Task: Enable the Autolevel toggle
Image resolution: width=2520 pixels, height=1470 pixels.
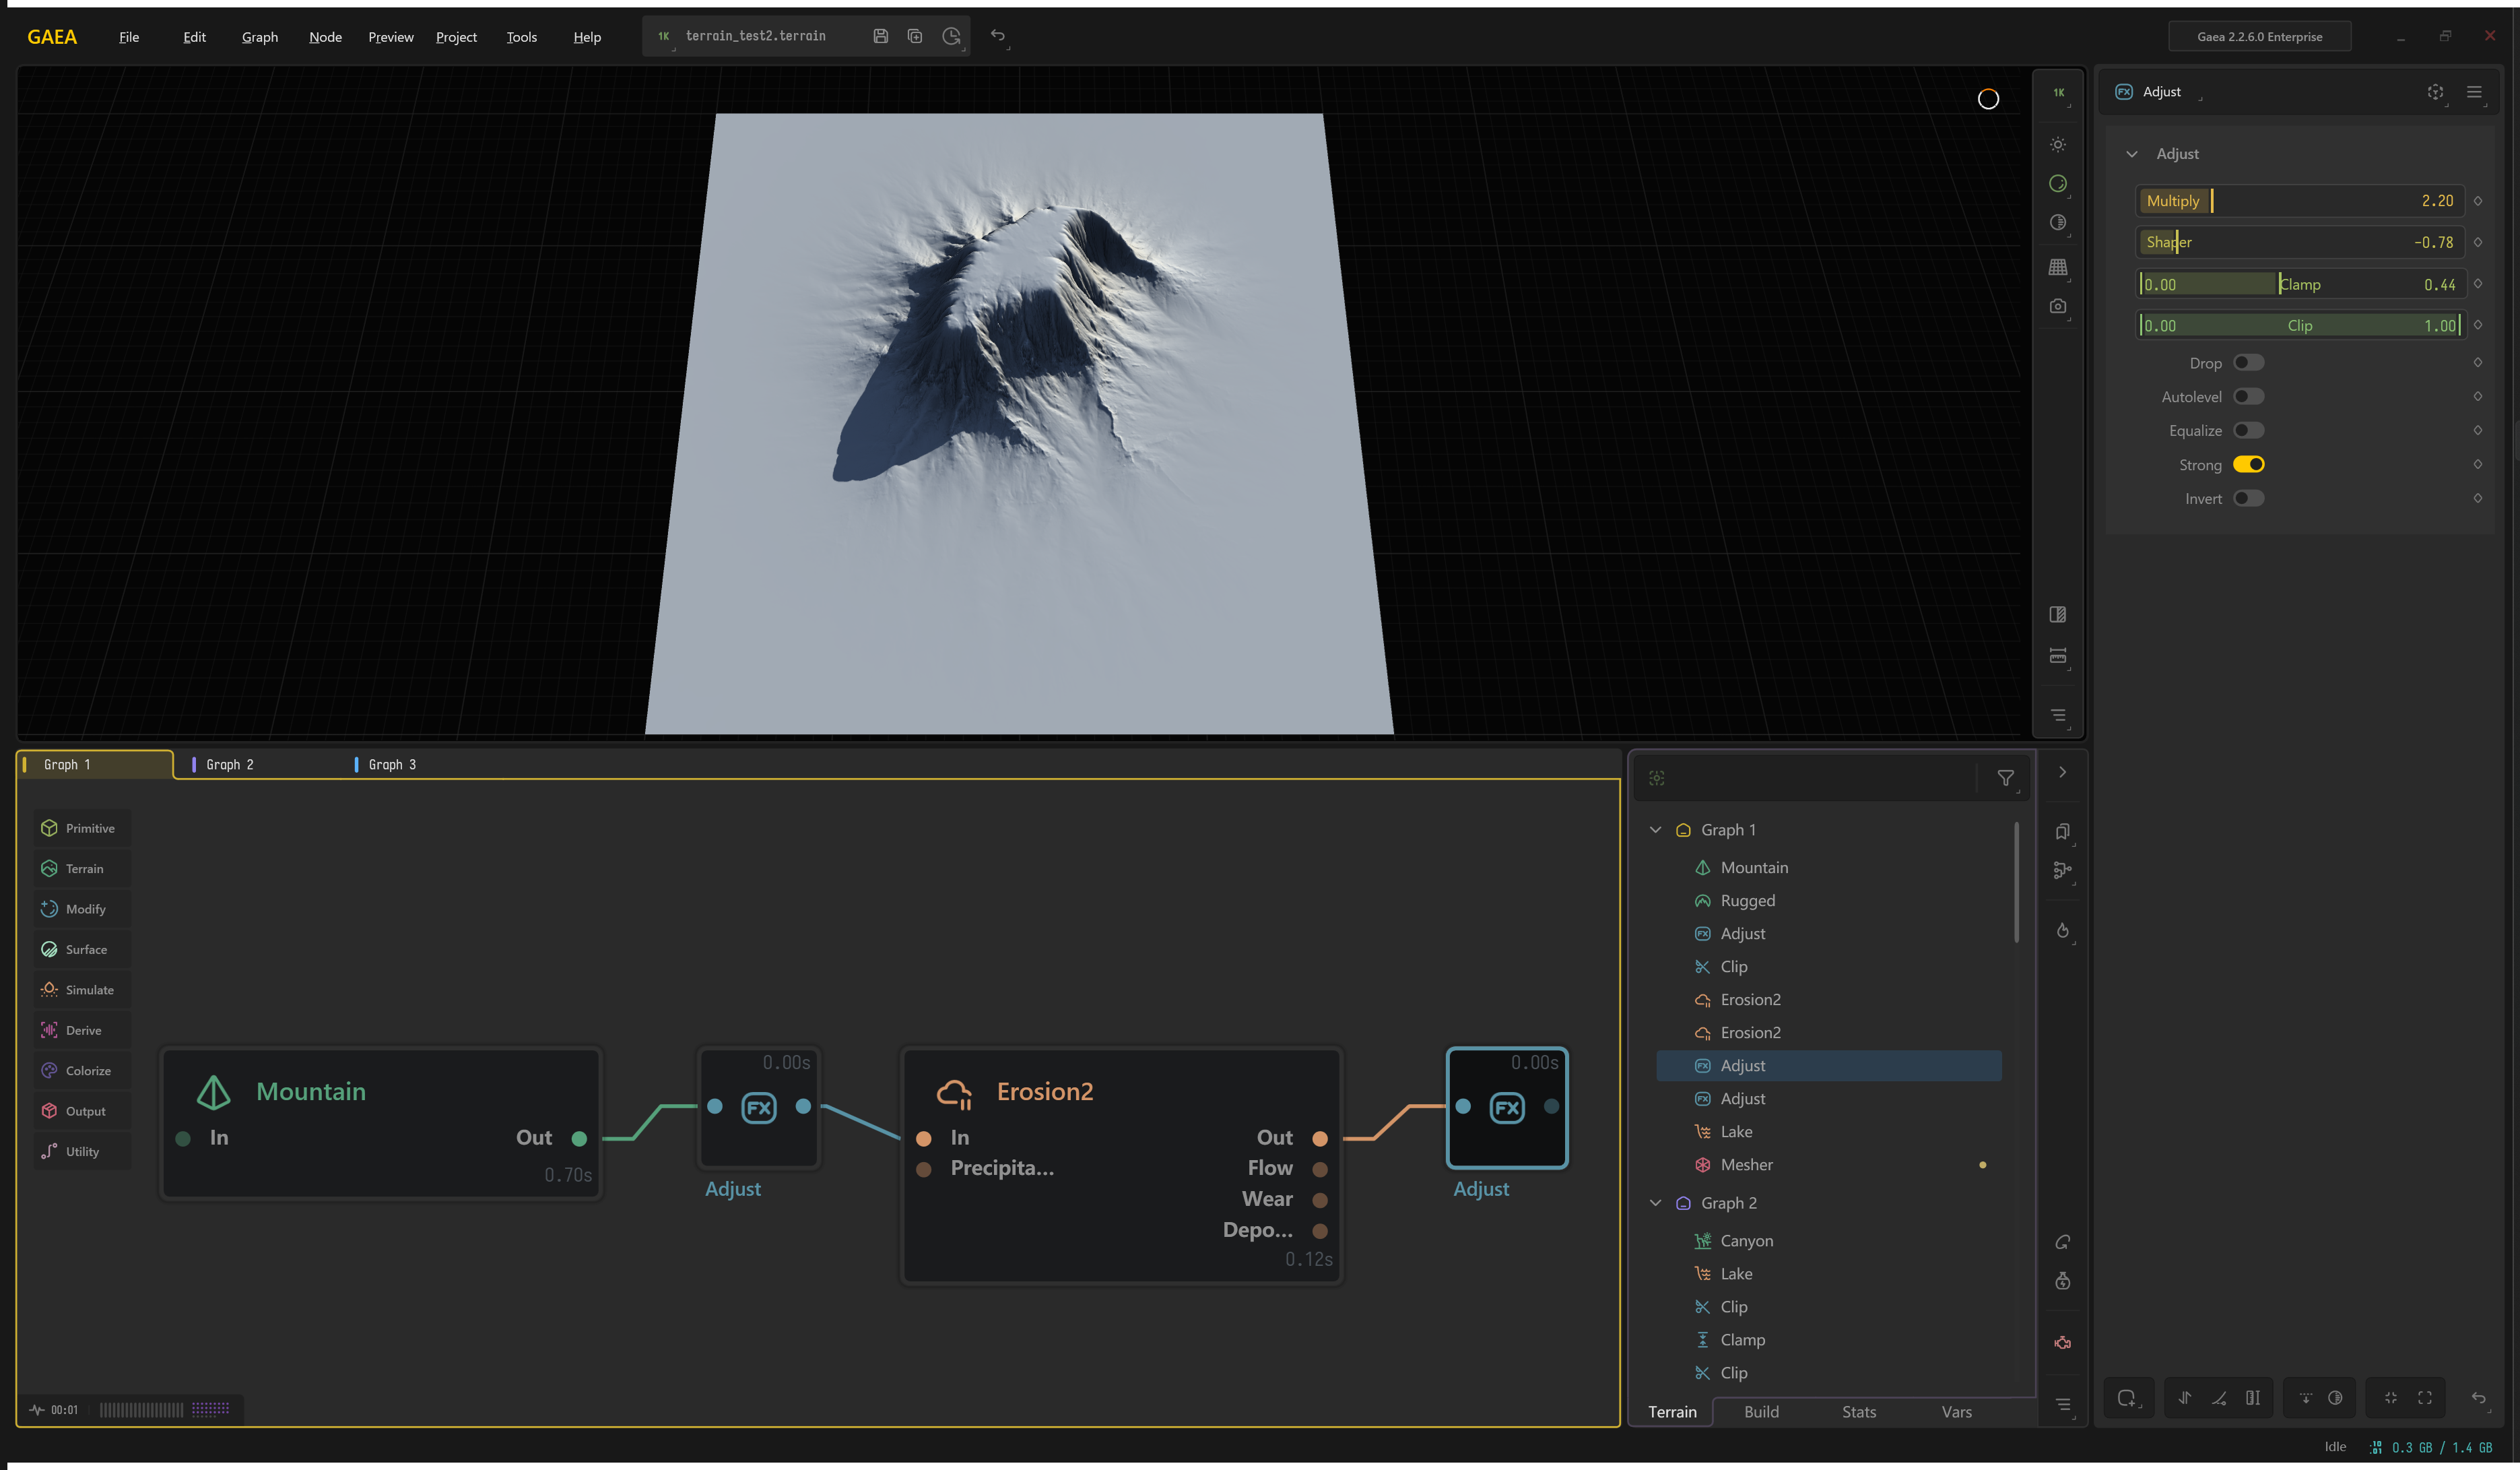Action: click(2248, 397)
